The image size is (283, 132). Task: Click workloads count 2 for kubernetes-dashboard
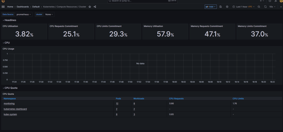coord(134,109)
